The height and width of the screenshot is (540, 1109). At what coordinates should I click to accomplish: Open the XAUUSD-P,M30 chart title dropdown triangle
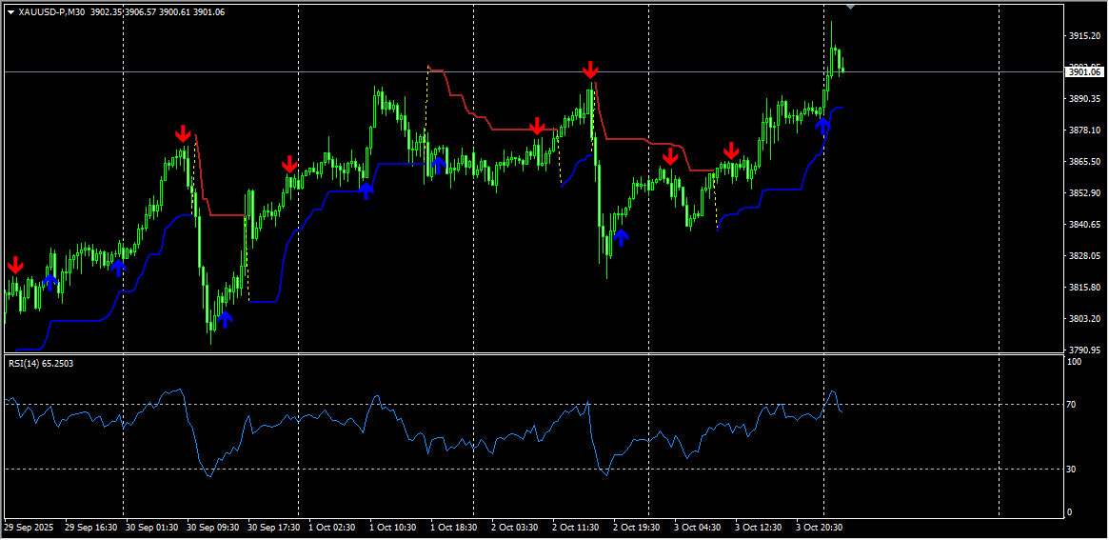click(x=10, y=12)
